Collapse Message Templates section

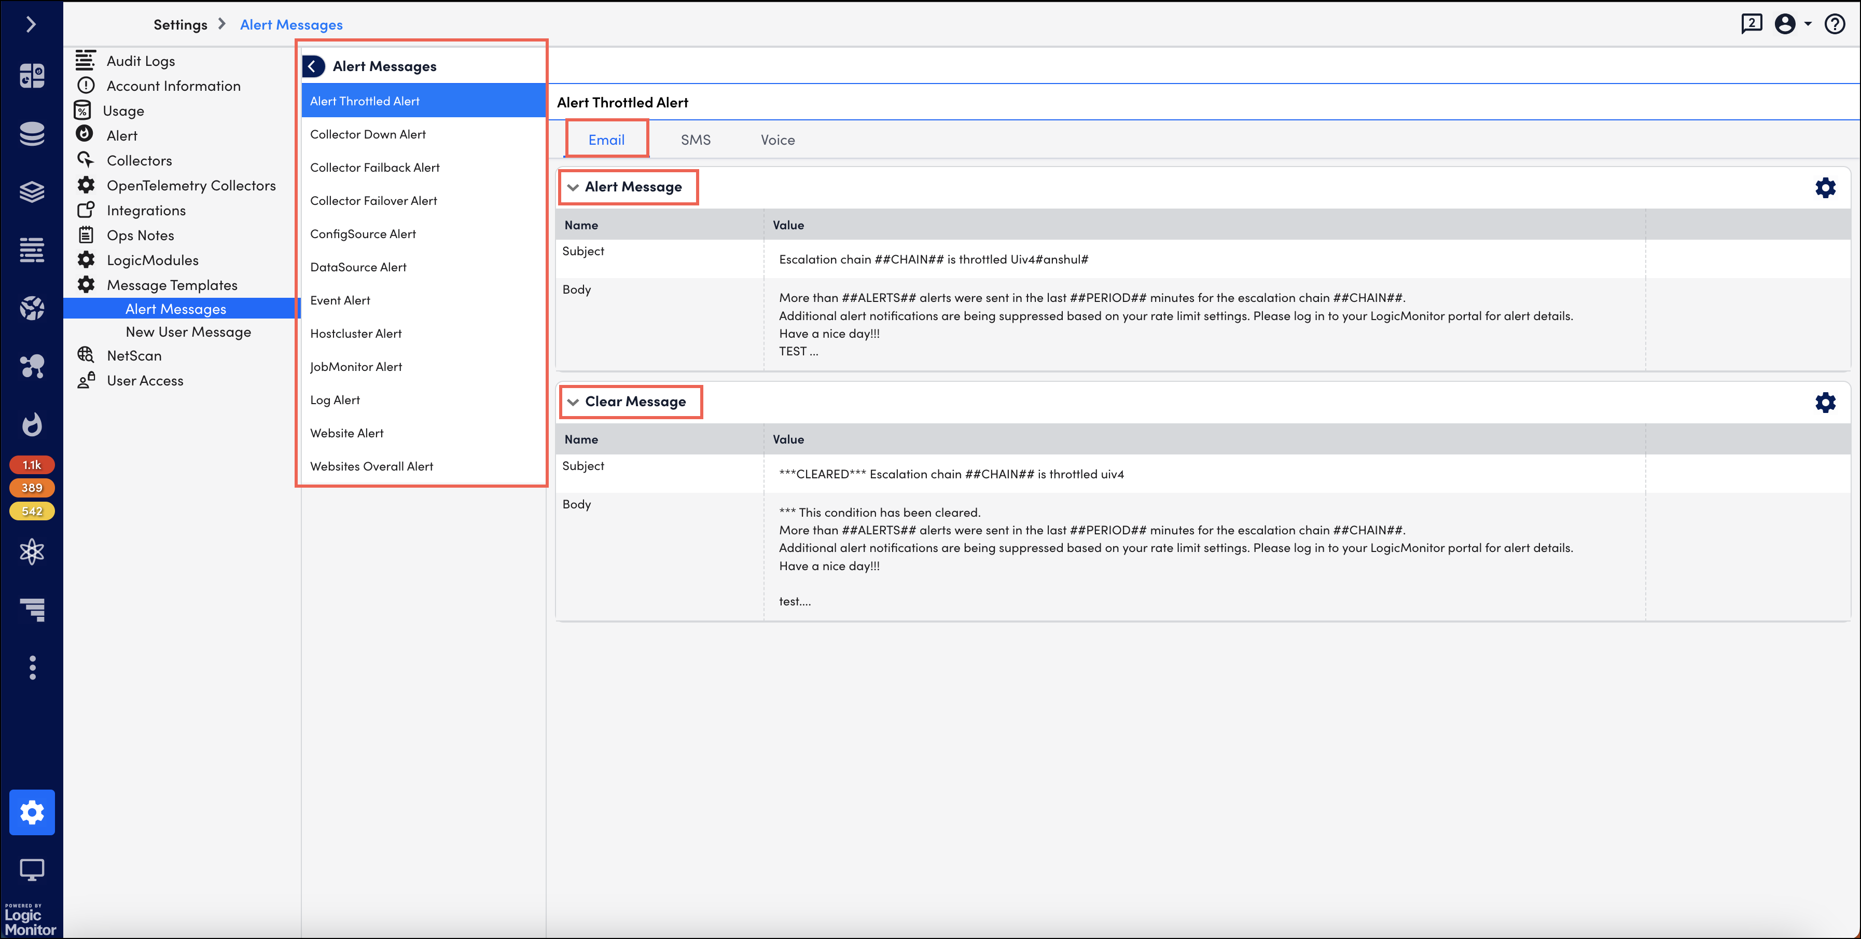point(172,285)
